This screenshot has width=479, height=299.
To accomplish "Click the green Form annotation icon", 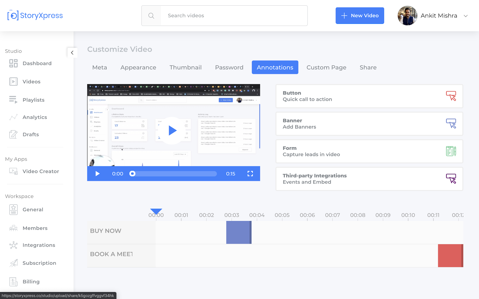I will point(451,151).
